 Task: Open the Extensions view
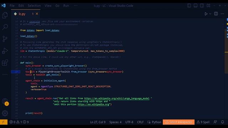coord(5,63)
